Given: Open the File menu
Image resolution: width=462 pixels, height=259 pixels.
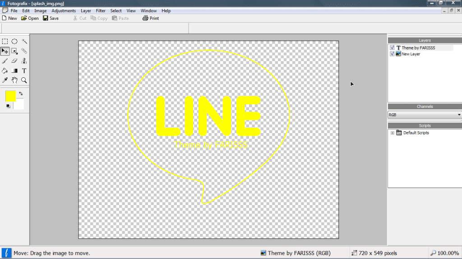Looking at the screenshot, I should click(x=14, y=11).
